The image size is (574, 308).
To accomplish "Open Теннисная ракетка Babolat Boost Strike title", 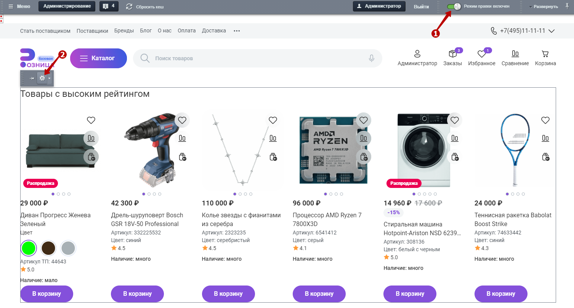I will coord(513,220).
